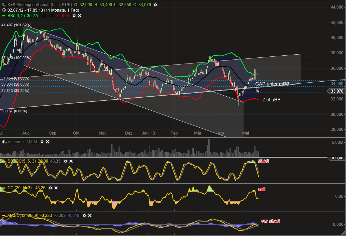Viewport: 346px width, 236px height.
Task: Select the CCI(20, hlc3) label
Action: [20, 188]
